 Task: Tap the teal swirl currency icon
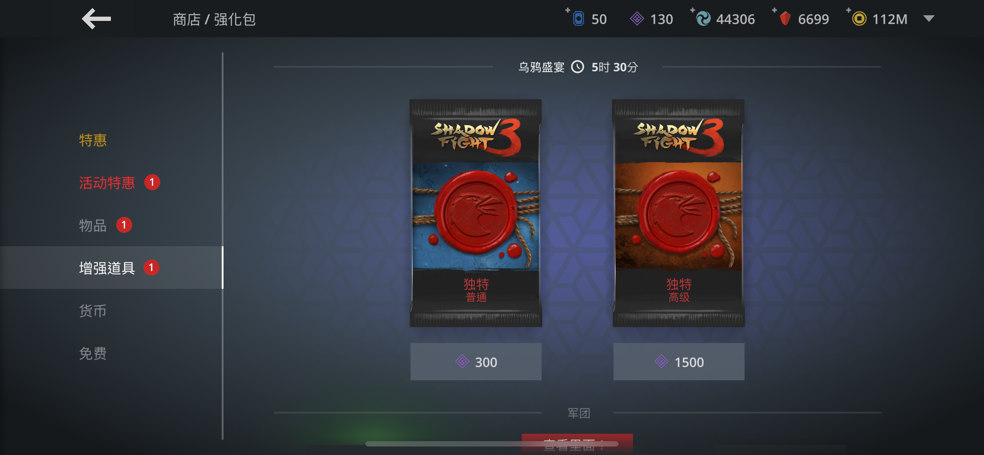pos(703,19)
